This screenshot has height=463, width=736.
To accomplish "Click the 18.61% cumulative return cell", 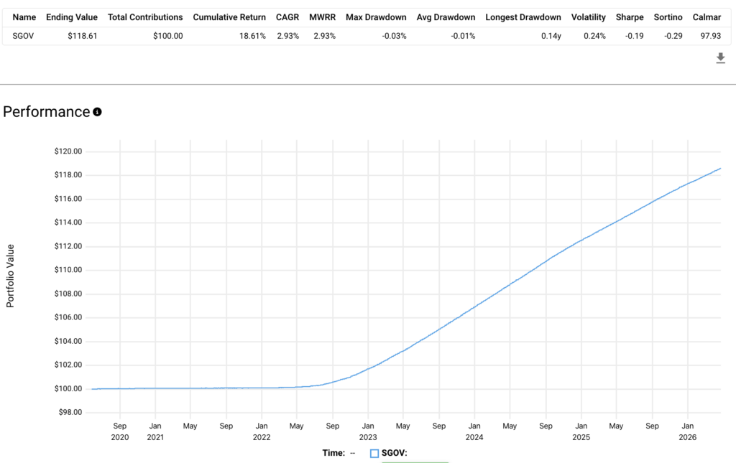I will [252, 36].
